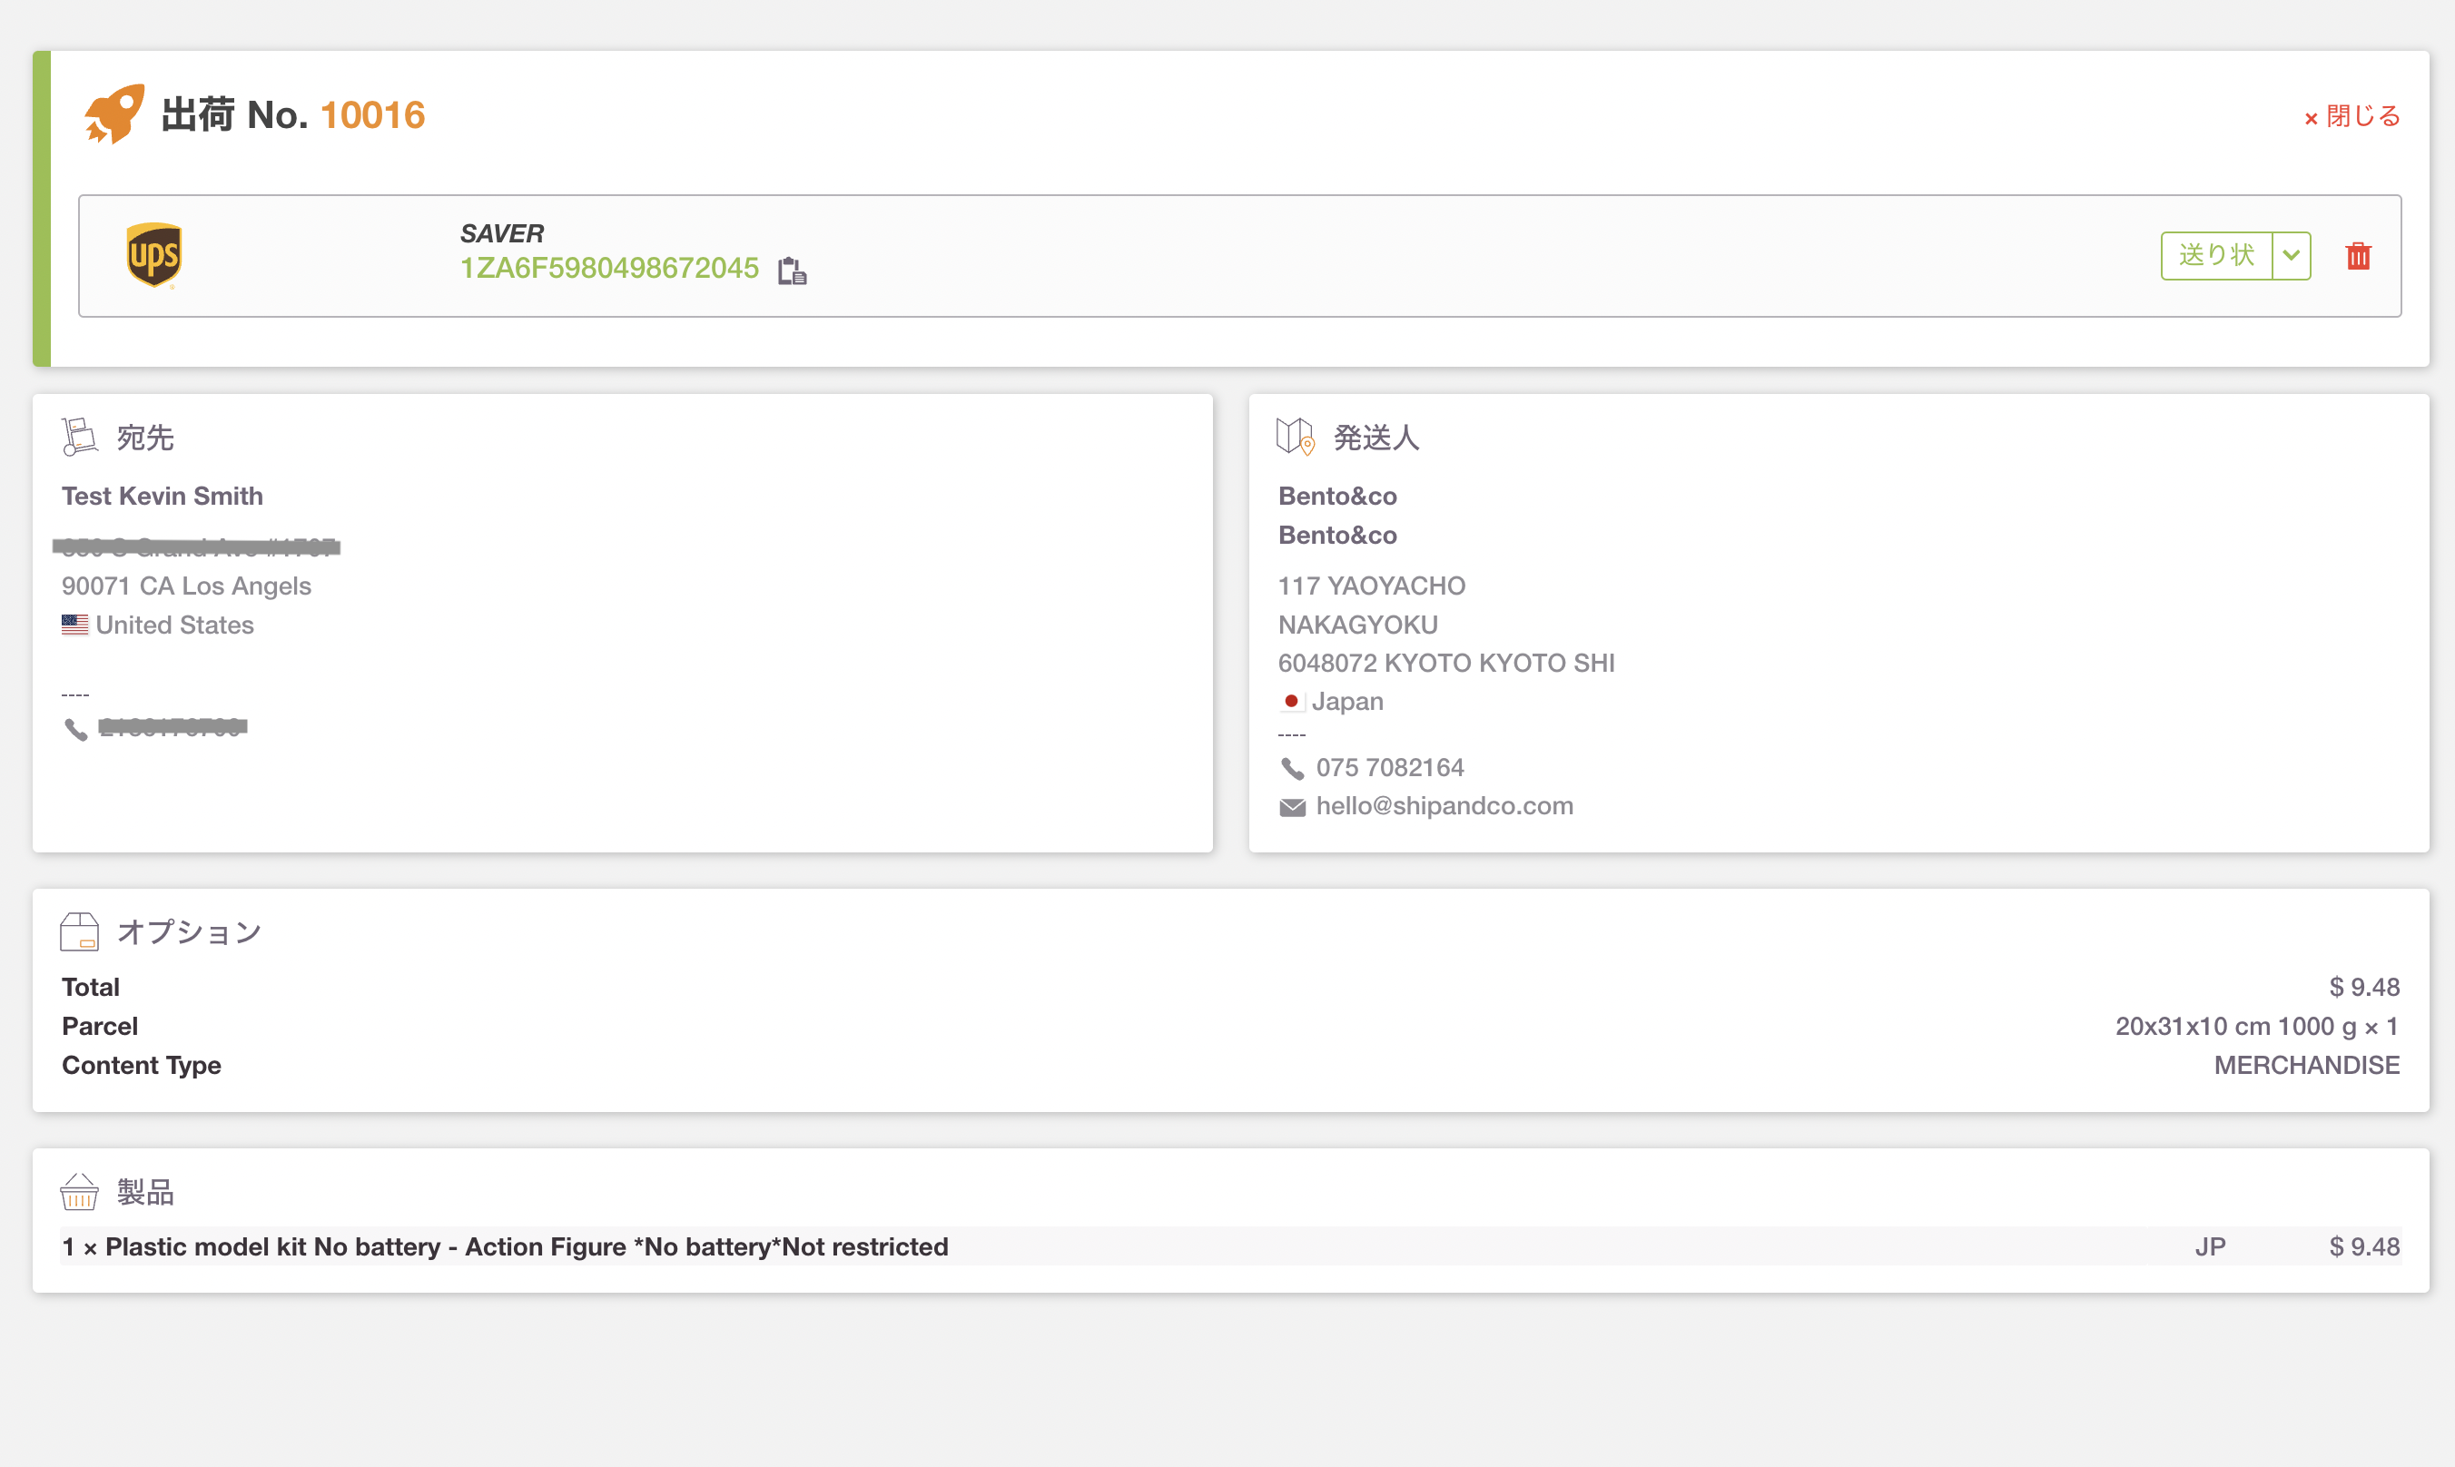
Task: Click the sender email envelope icon
Action: [x=1292, y=807]
